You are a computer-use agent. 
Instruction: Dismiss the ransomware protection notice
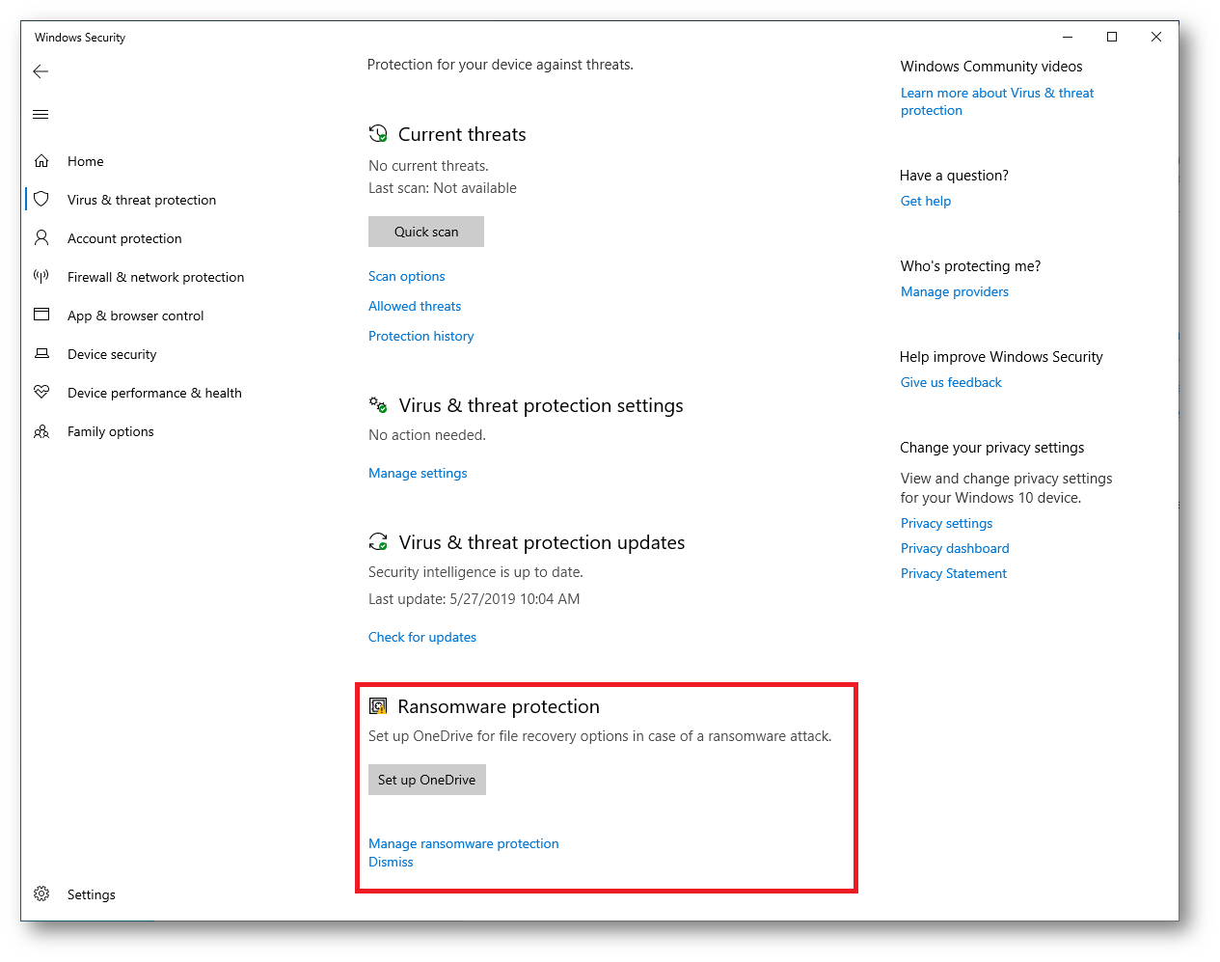[x=391, y=862]
